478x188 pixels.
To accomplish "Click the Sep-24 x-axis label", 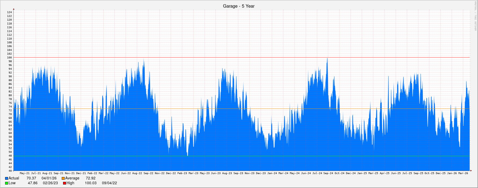I will point(328,173).
